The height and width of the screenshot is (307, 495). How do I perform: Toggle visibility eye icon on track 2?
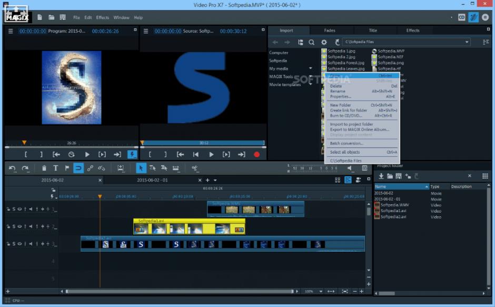coord(19,226)
